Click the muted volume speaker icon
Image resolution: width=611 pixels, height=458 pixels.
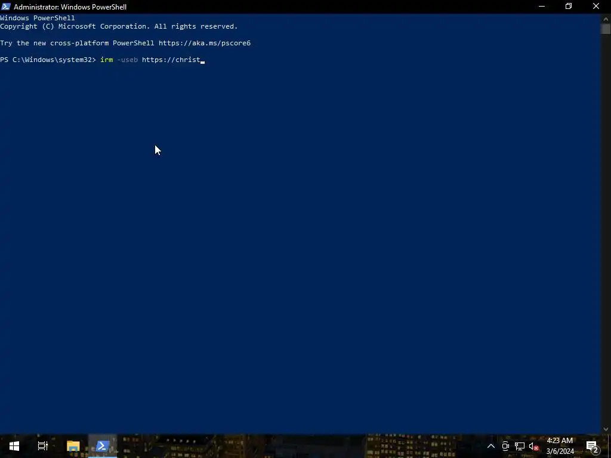coord(534,446)
